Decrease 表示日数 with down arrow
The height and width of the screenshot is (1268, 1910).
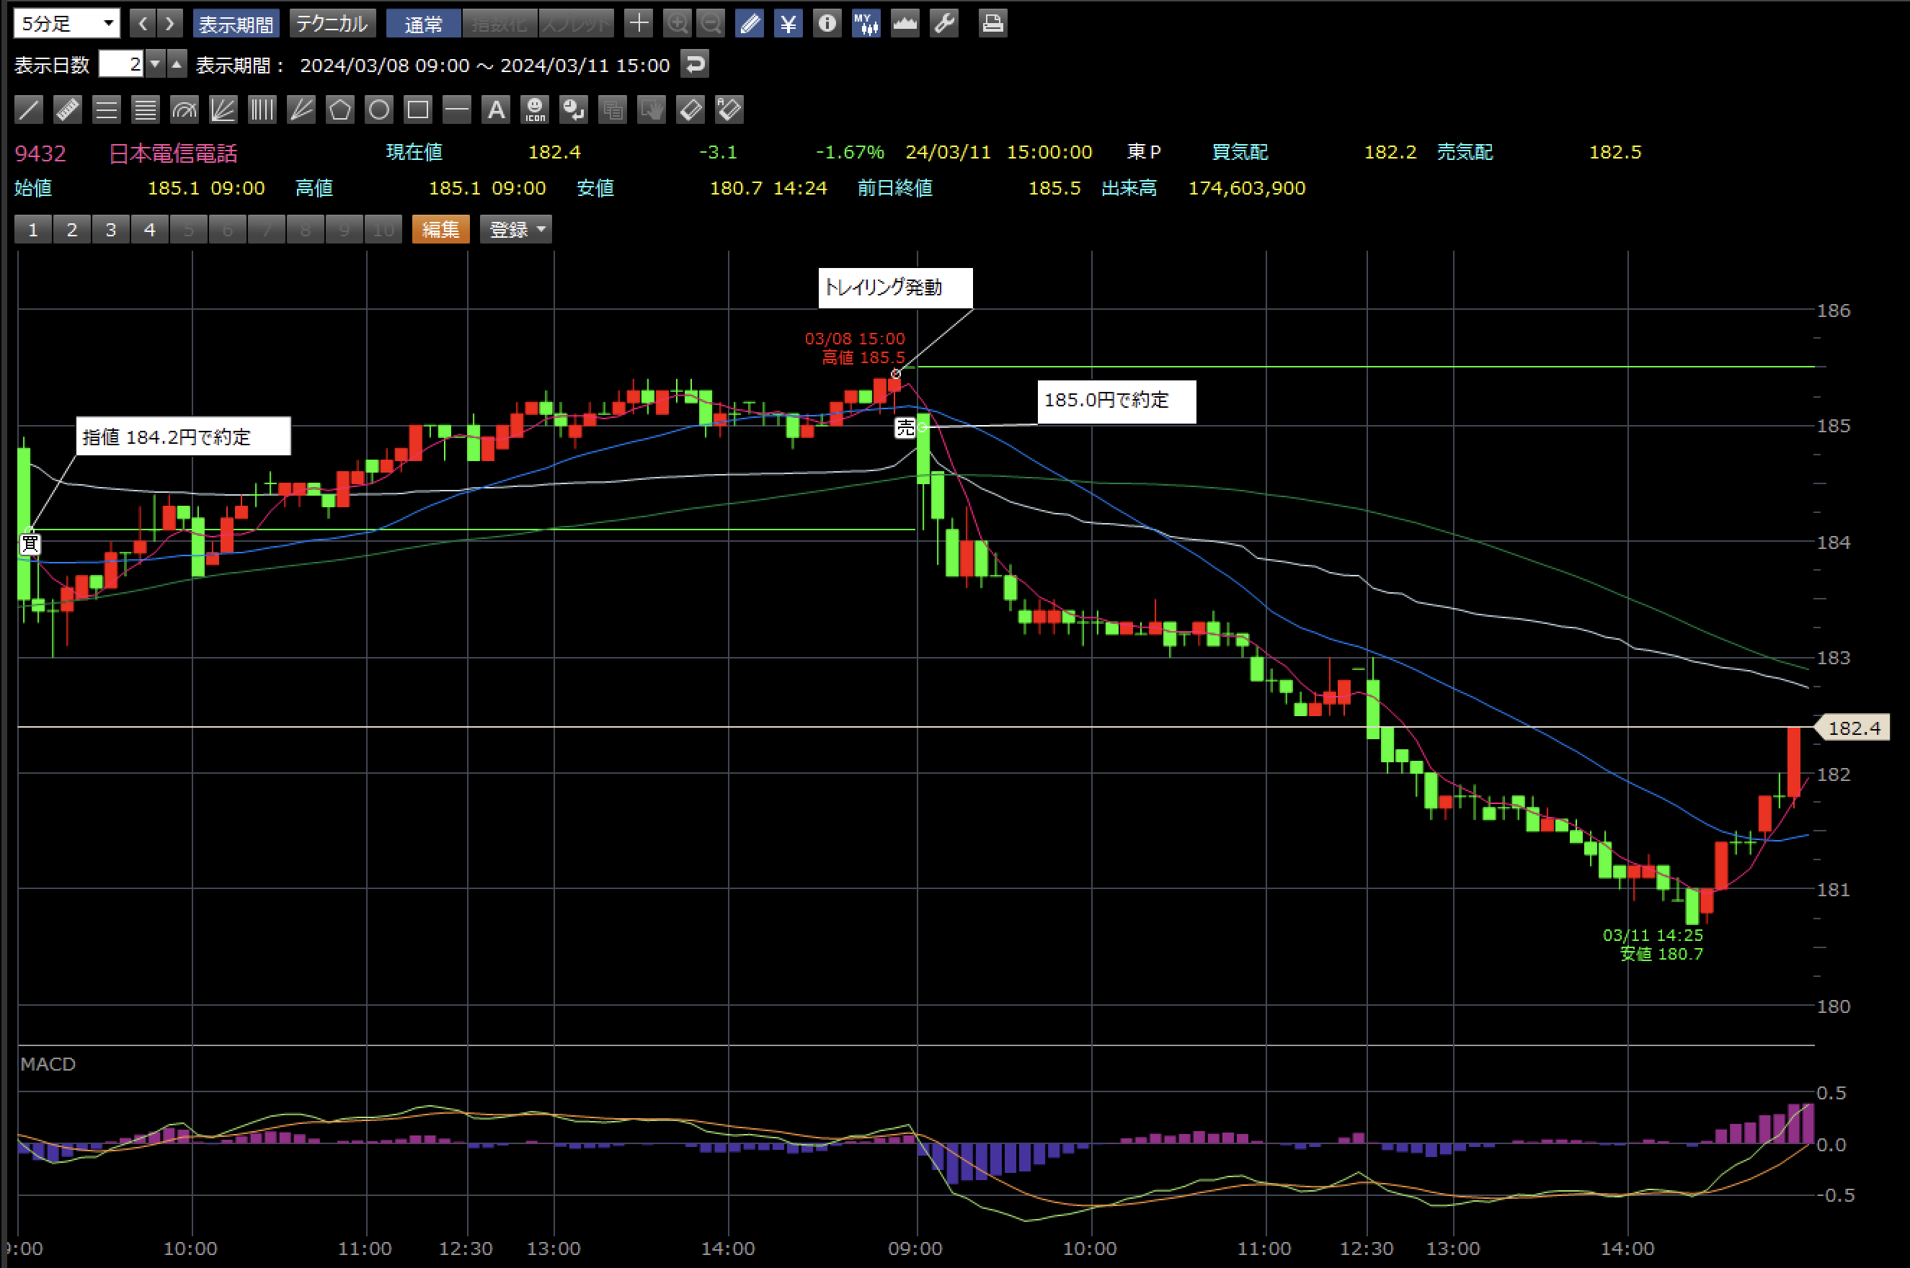pyautogui.click(x=156, y=64)
